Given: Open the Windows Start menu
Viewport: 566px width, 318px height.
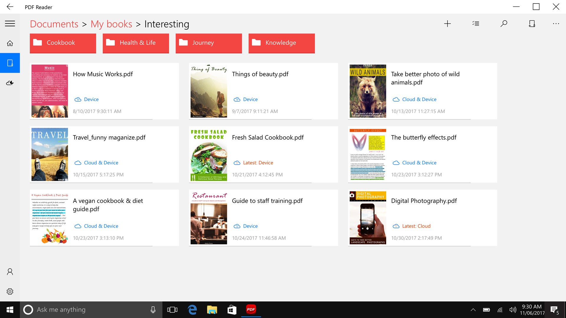Looking at the screenshot, I should coord(9,309).
